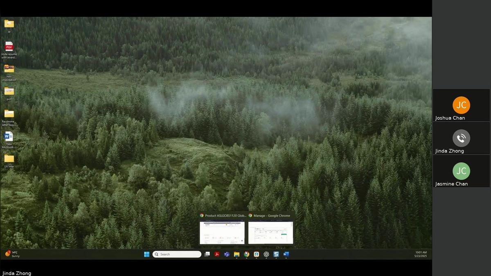Launch Google Chrome from the taskbar
The height and width of the screenshot is (276, 491).
tap(246, 254)
